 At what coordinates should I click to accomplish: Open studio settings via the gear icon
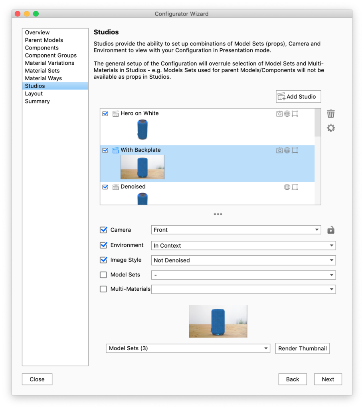(x=330, y=128)
